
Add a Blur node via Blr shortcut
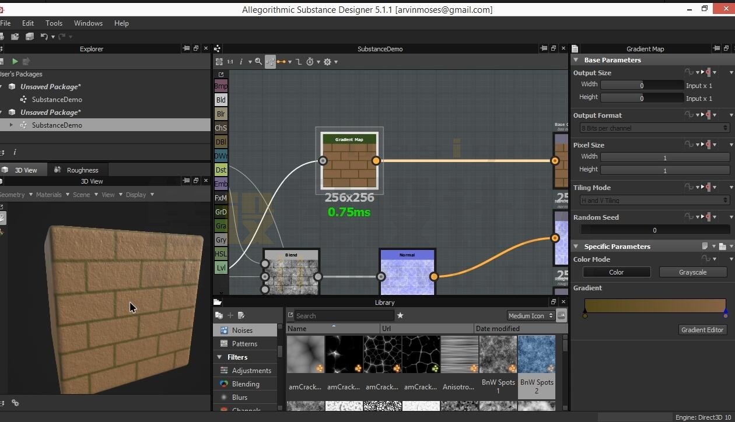(220, 114)
